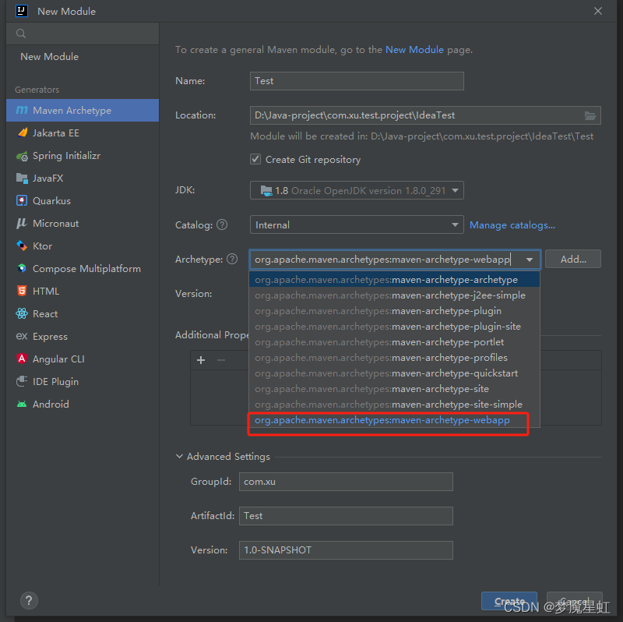Screen dimensions: 623x622
Task: Click into the ArtifactId field
Action: coord(346,516)
